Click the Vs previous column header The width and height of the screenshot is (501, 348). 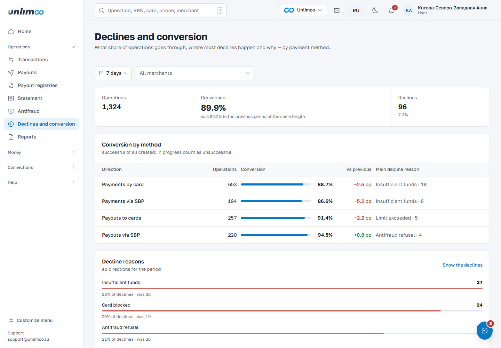click(359, 169)
